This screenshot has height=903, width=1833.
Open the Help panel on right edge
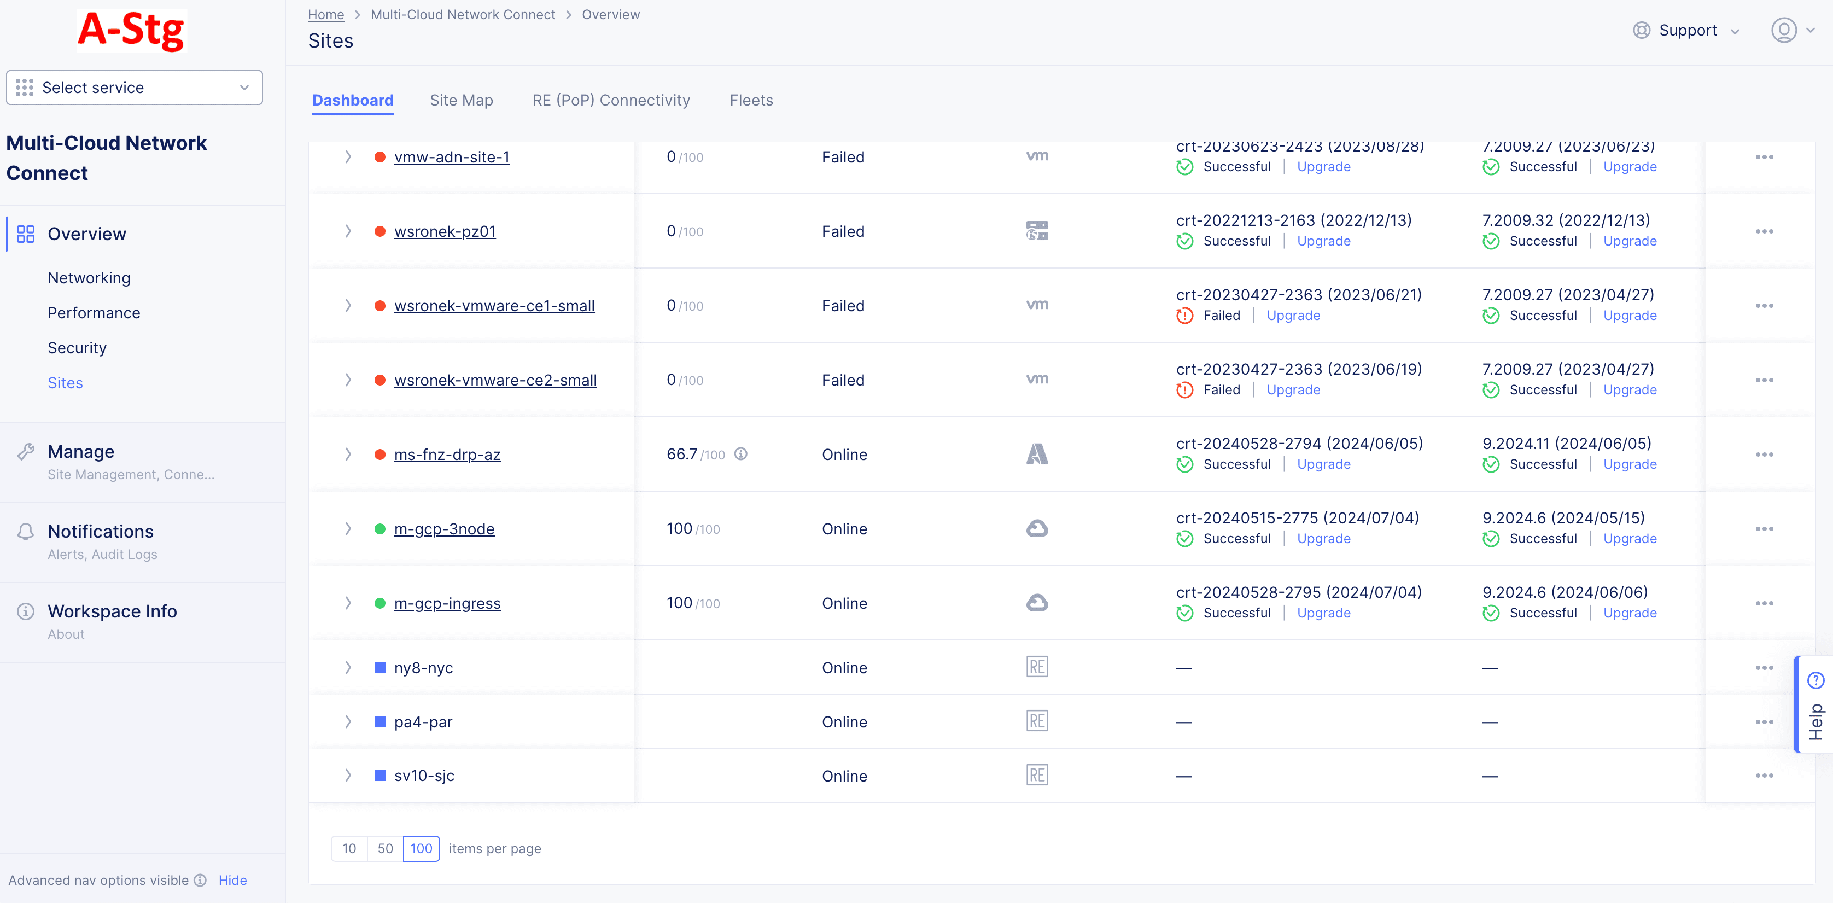[1815, 704]
